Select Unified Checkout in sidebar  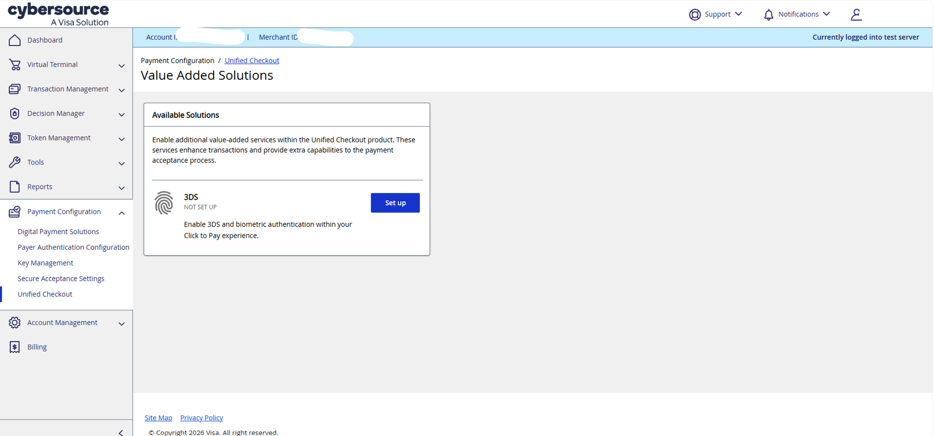pos(45,295)
